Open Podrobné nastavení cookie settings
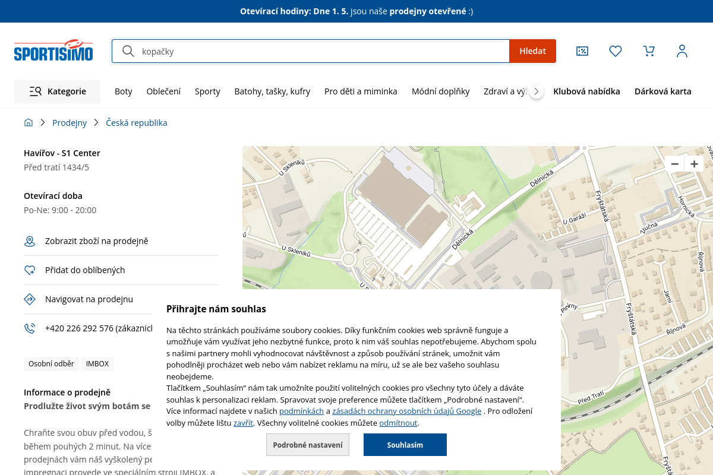 click(x=308, y=445)
